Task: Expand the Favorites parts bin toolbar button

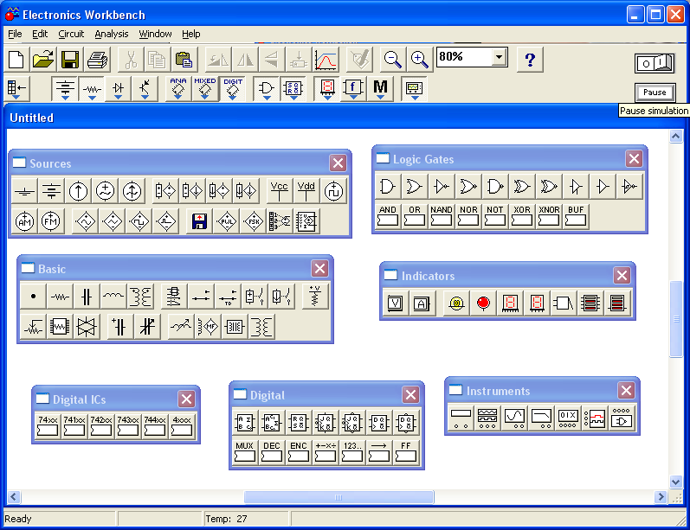Action: [x=16, y=89]
